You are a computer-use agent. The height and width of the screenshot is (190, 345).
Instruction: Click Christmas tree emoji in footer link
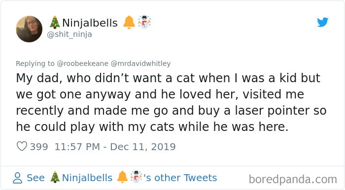click(55, 177)
